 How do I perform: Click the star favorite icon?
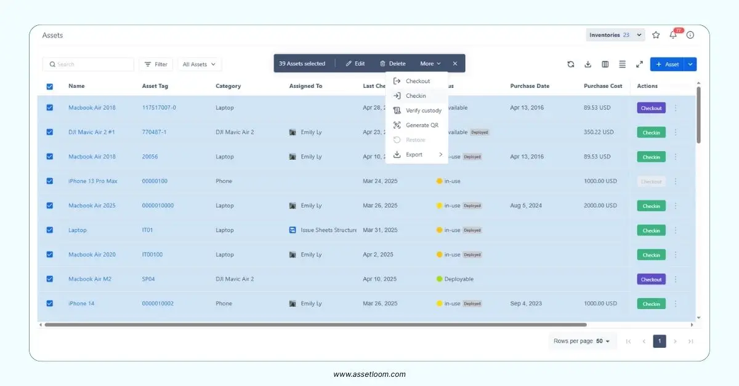coord(656,35)
